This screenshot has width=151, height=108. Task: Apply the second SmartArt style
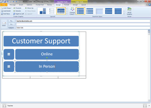click(90, 11)
